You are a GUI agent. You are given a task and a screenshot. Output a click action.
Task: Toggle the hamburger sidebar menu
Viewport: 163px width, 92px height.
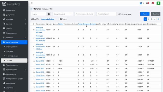coord(32,3)
